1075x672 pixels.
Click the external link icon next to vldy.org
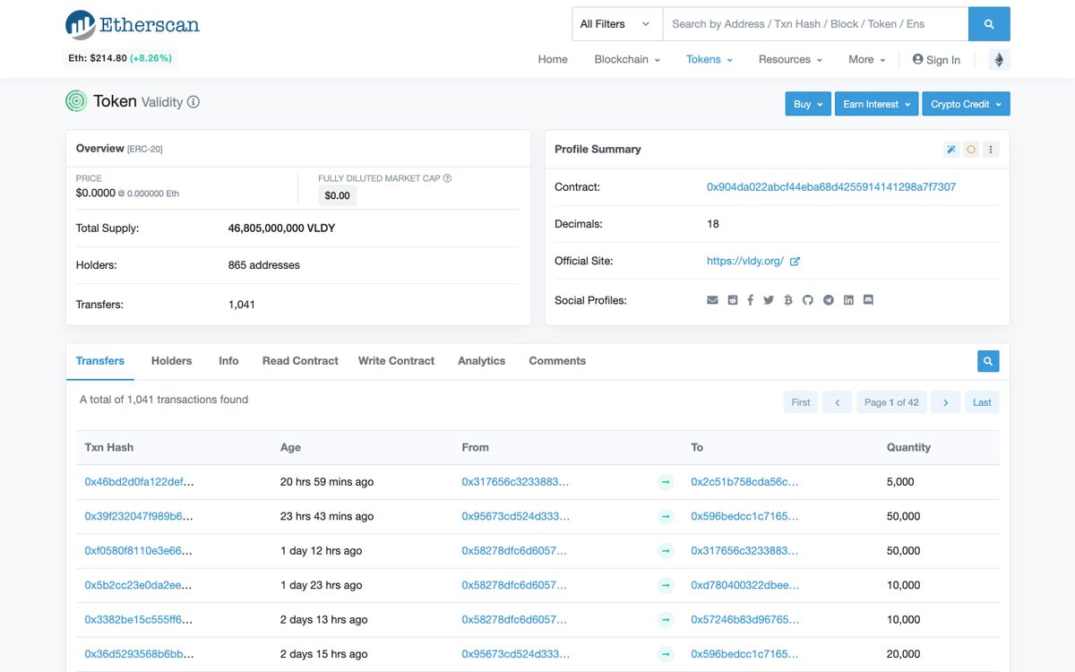(795, 262)
